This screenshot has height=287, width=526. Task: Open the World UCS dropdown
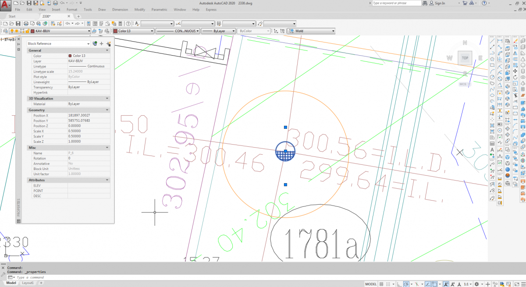pyautogui.click(x=333, y=31)
